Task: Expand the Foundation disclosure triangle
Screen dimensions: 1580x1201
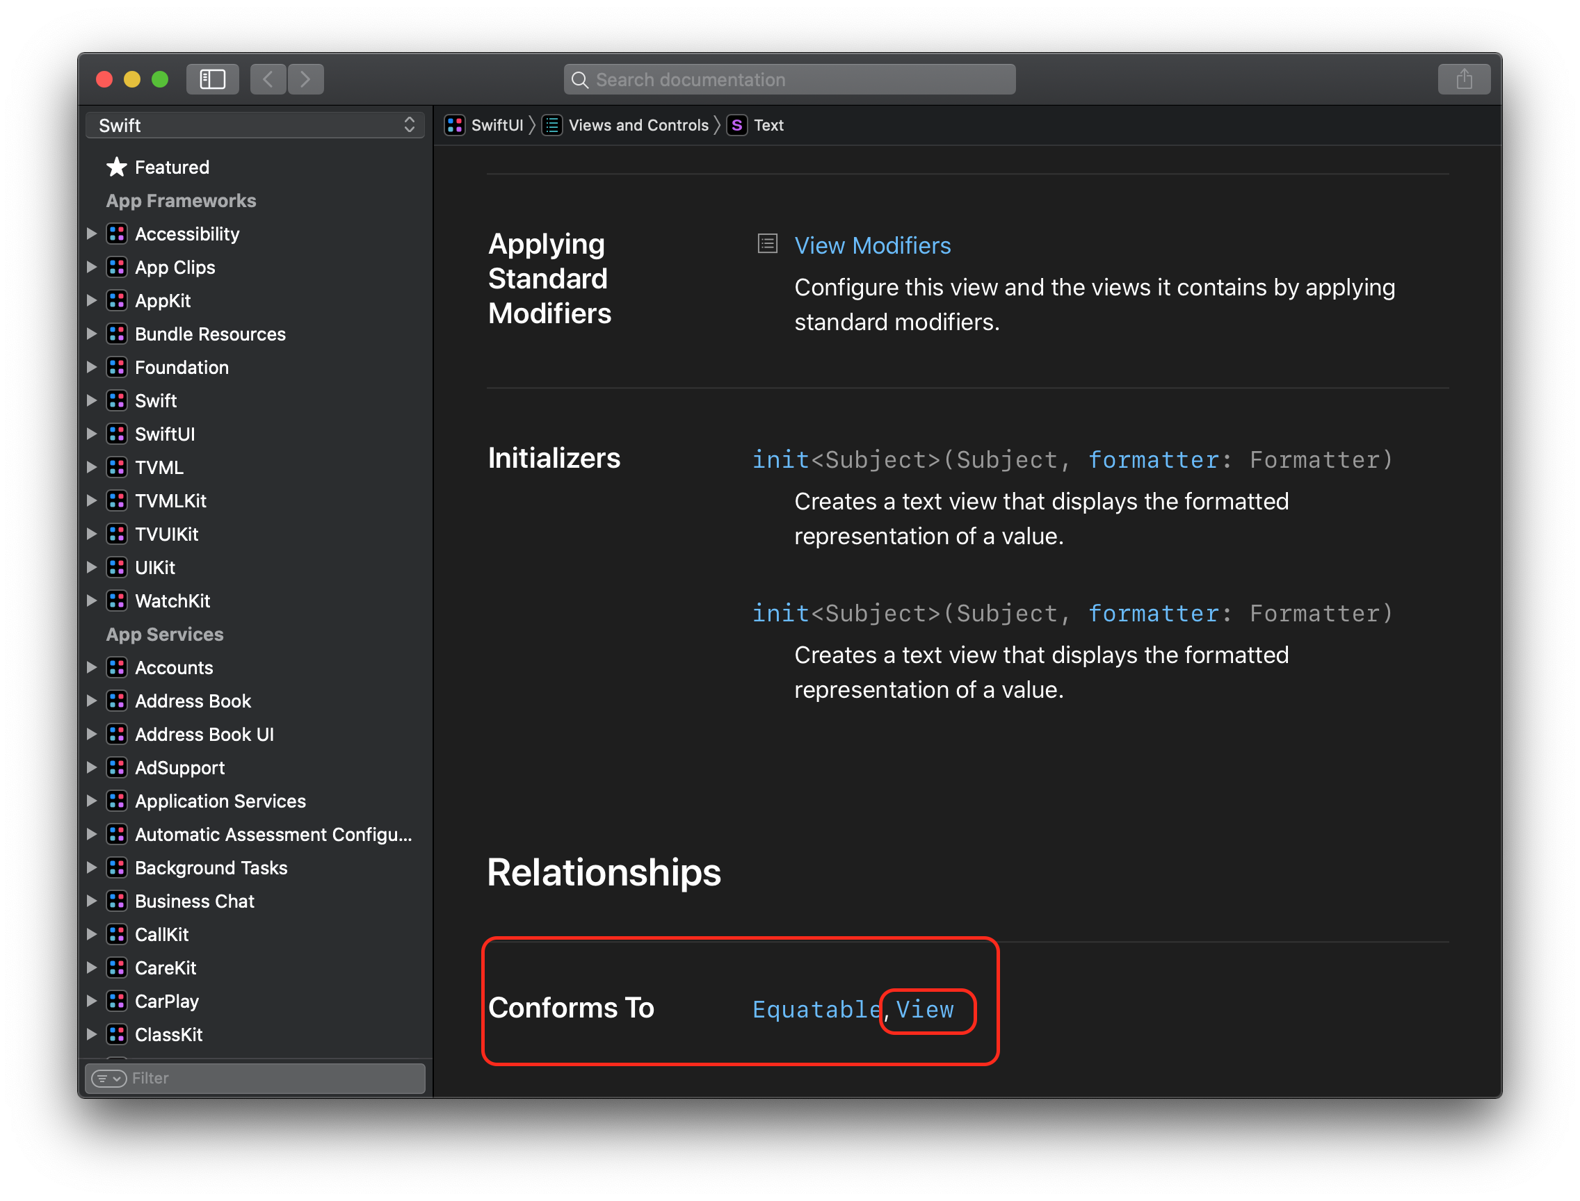Action: (x=92, y=368)
